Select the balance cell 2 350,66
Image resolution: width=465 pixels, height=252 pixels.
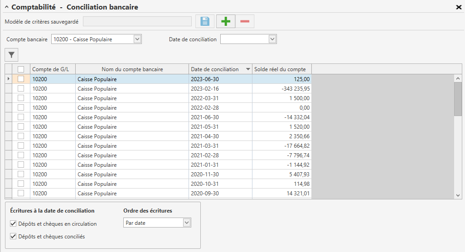click(282, 136)
